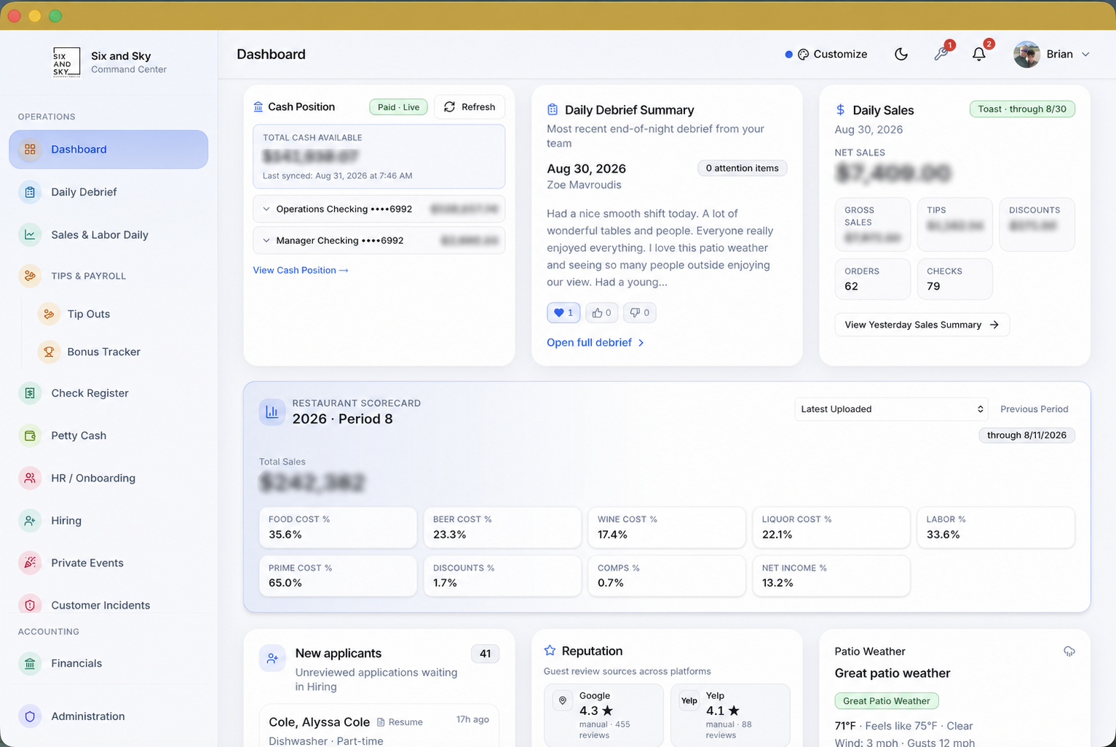Screen dimensions: 1116x747
Task: Click the Administration shield icon
Action: [30, 716]
